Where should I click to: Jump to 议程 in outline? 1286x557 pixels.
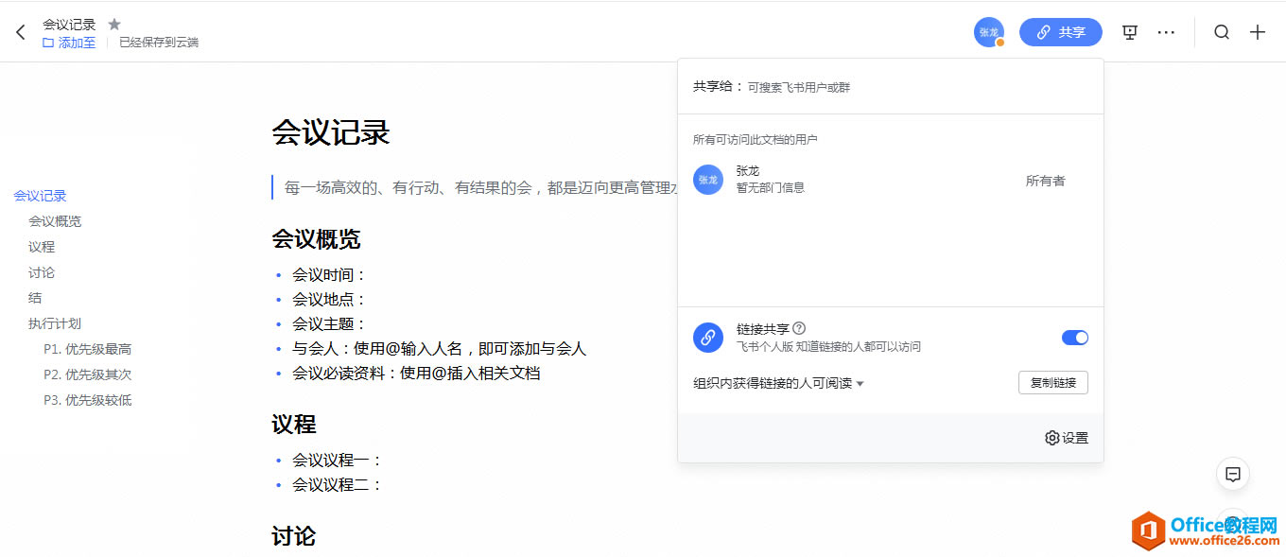[42, 247]
